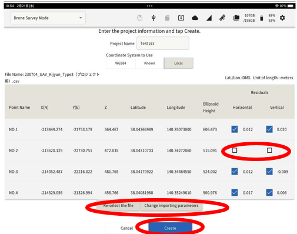
Task: Uncheck NO.3 vertical residual checkbox
Action: tap(269, 172)
